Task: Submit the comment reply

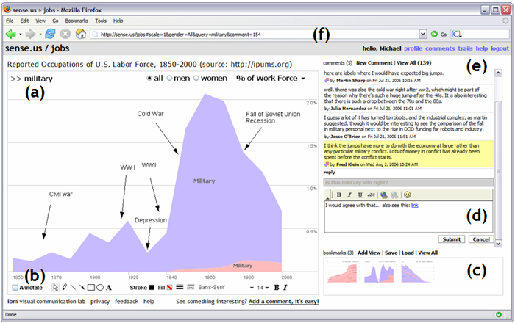Action: (451, 239)
